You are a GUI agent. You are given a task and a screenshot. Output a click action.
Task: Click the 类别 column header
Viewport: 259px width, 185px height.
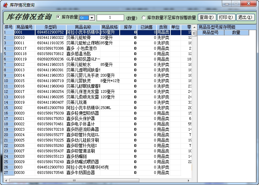(163, 27)
